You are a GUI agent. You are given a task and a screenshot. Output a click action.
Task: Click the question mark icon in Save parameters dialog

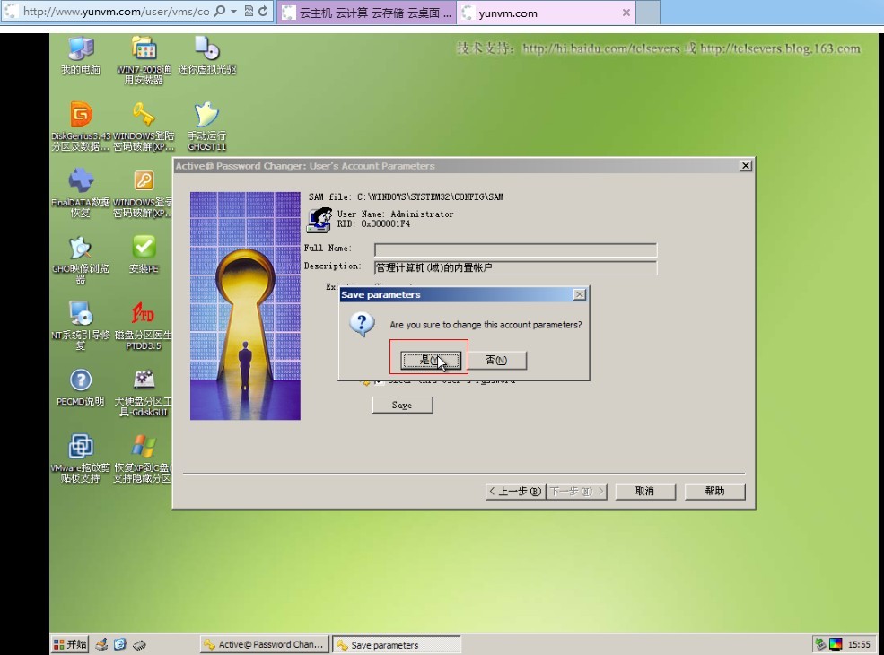click(x=362, y=325)
